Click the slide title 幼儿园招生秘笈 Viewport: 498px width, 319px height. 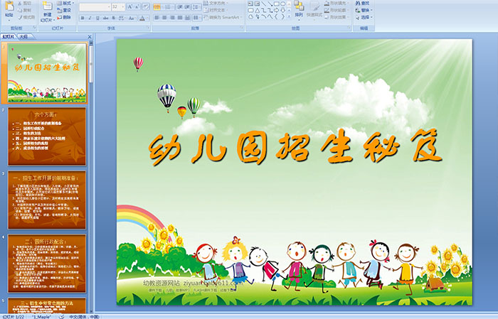(x=295, y=146)
